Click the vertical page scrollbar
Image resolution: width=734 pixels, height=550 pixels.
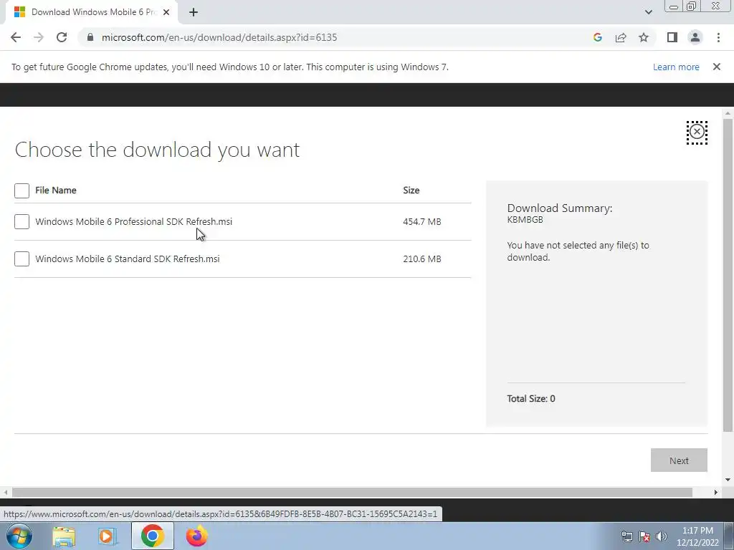(x=728, y=275)
